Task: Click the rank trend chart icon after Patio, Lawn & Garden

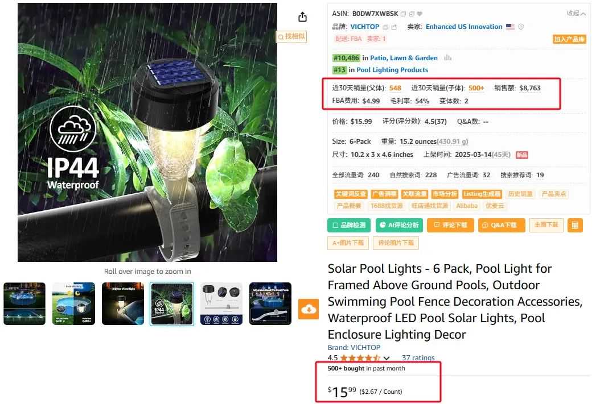Action: click(x=447, y=57)
